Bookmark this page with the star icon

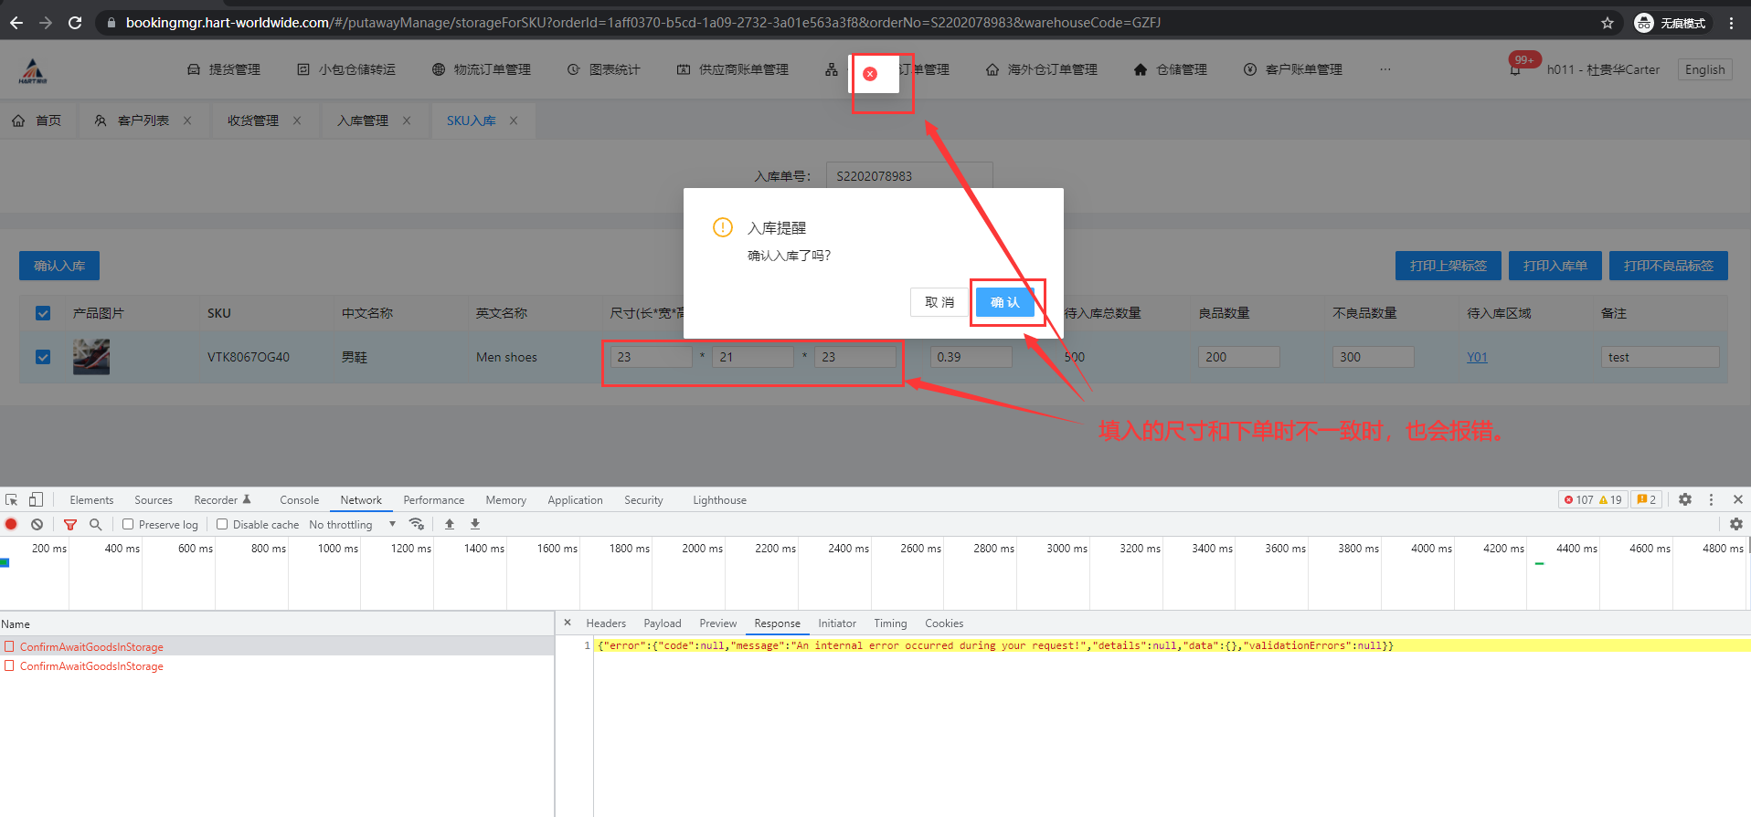point(1608,23)
